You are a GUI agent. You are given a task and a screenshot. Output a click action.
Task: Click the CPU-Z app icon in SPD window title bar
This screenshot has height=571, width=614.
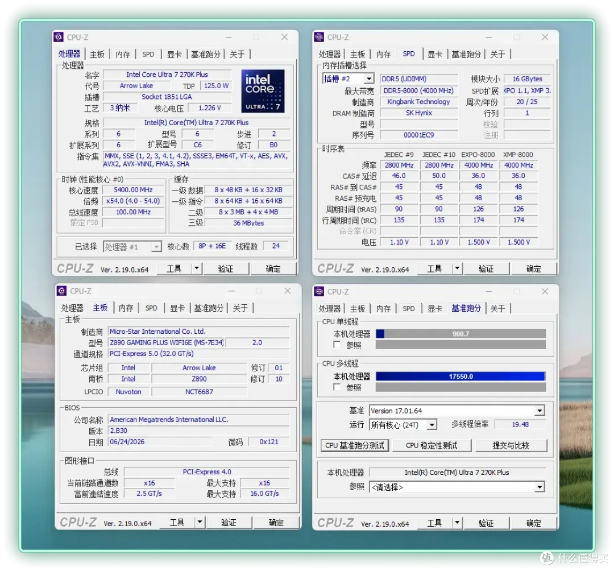[319, 37]
